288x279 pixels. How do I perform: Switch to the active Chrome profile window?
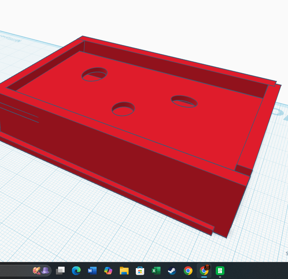204,271
